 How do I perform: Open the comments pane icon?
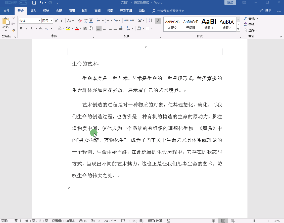tap(279, 11)
